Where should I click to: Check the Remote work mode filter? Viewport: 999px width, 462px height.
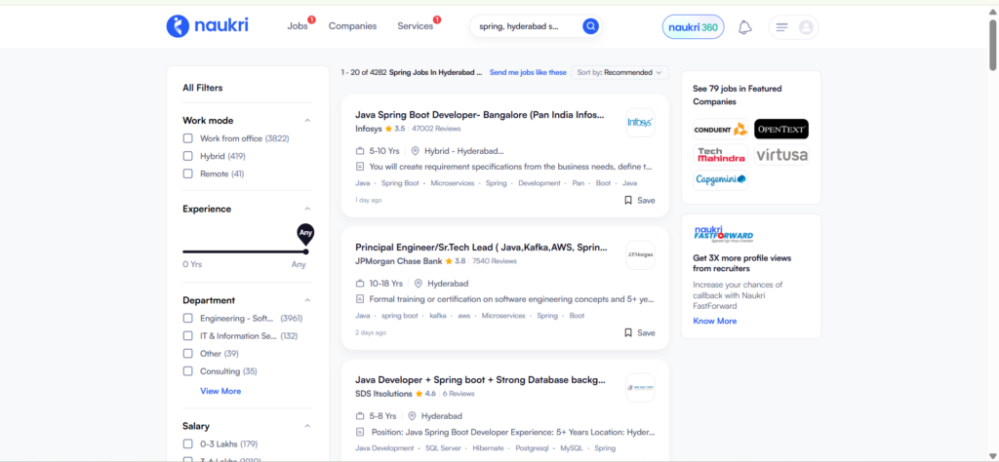(x=188, y=173)
